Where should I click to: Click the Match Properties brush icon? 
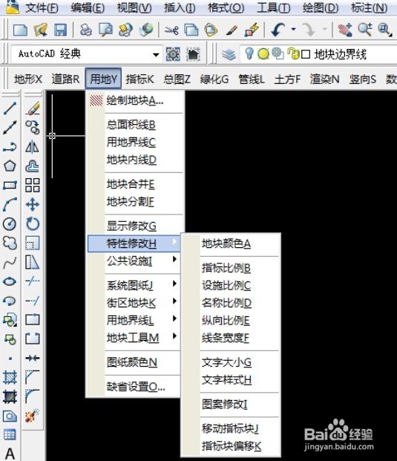point(232,30)
